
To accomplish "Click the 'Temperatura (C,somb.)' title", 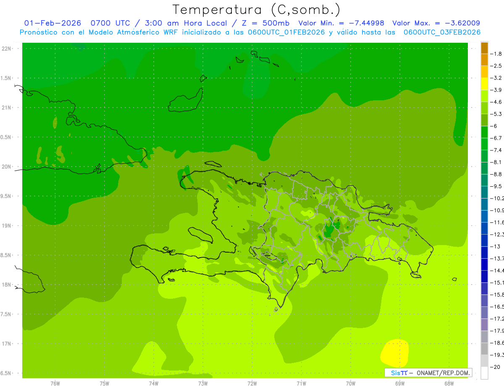I will coord(257,9).
